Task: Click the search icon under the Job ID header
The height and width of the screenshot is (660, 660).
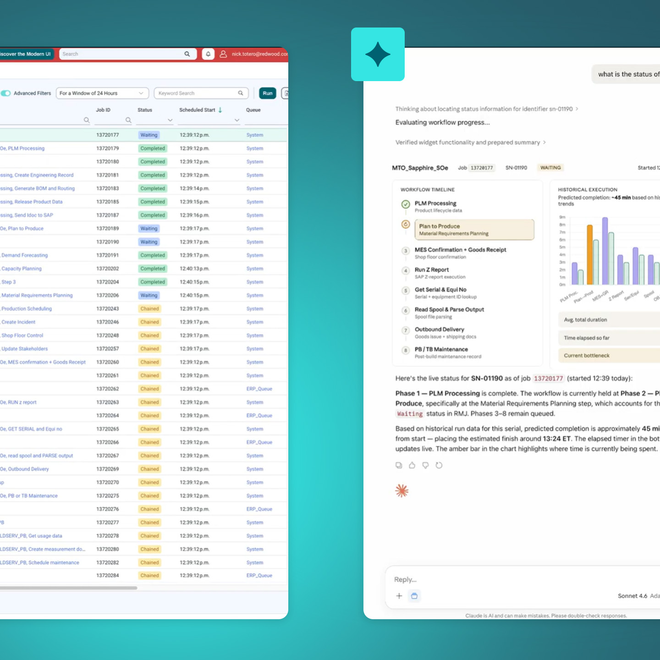Action: [128, 120]
